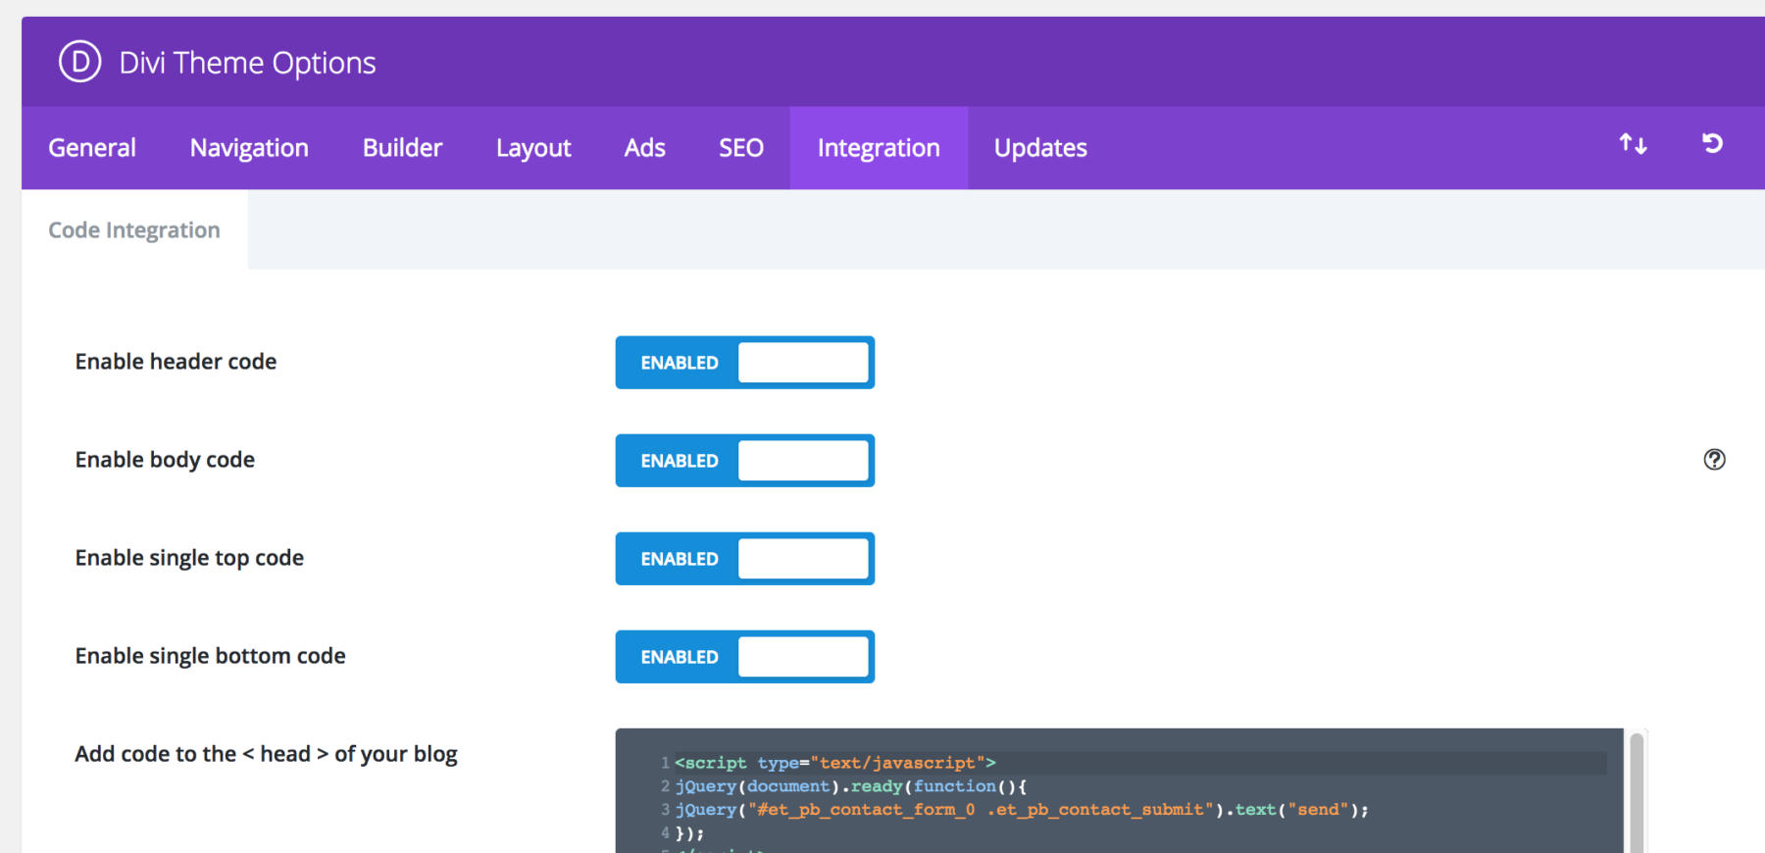Click inside the head code editor
The width and height of the screenshot is (1765, 853).
(x=1119, y=790)
